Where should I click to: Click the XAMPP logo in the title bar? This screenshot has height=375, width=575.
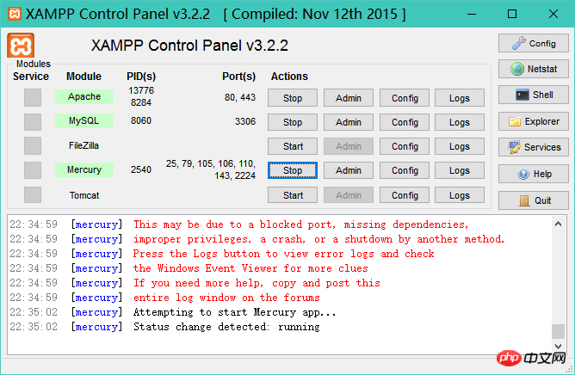15,14
